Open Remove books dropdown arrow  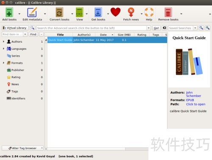click(181, 14)
